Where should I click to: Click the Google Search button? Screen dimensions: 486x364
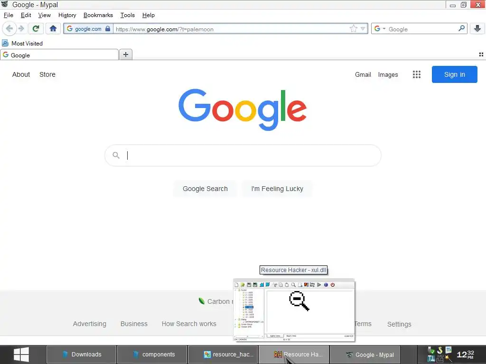pos(205,189)
